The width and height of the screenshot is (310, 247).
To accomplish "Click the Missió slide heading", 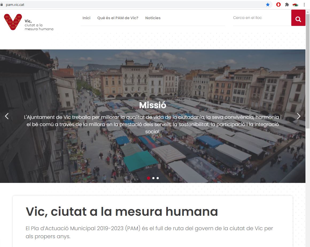I will [x=153, y=105].
